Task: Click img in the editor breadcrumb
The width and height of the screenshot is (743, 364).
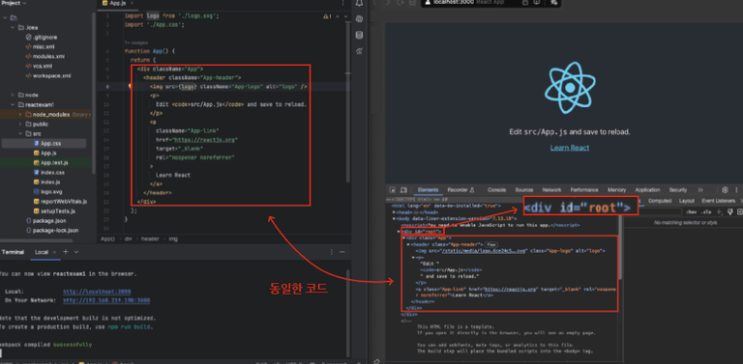Action: [173, 238]
